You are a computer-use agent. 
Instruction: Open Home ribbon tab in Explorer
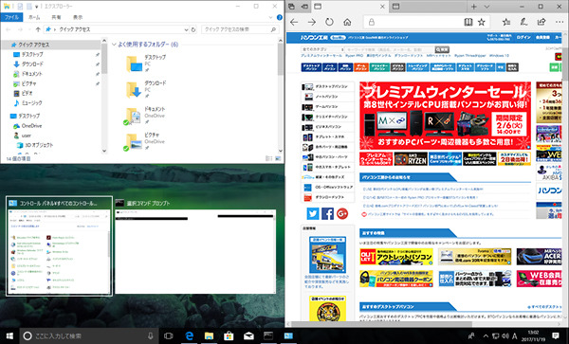(x=34, y=17)
